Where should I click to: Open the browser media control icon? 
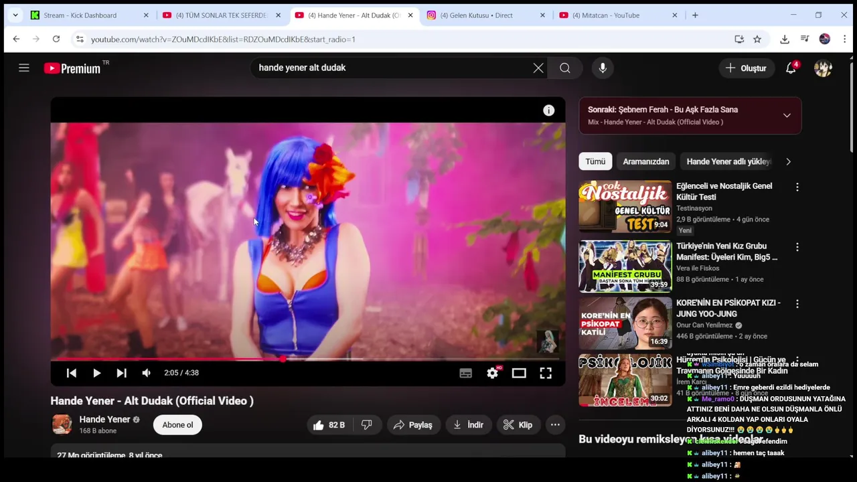point(805,39)
